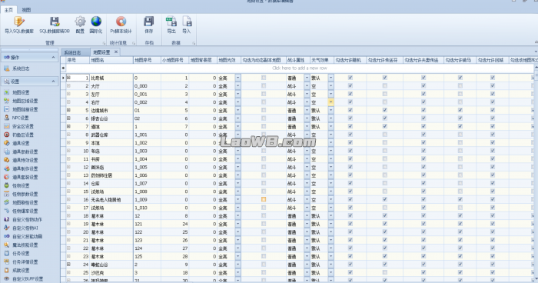This screenshot has width=538, height=283.
Task: Sort by the 序号 column header
Action: (x=78, y=60)
